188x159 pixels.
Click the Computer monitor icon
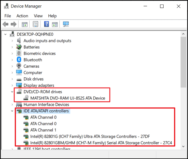point(19,73)
